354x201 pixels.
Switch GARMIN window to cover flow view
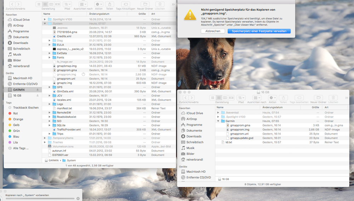tap(57, 4)
